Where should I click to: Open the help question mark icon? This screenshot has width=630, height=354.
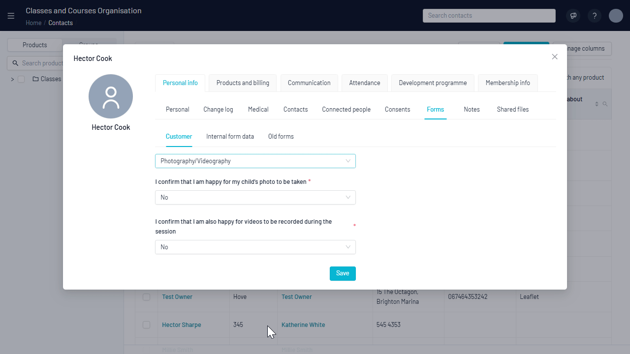pyautogui.click(x=595, y=16)
